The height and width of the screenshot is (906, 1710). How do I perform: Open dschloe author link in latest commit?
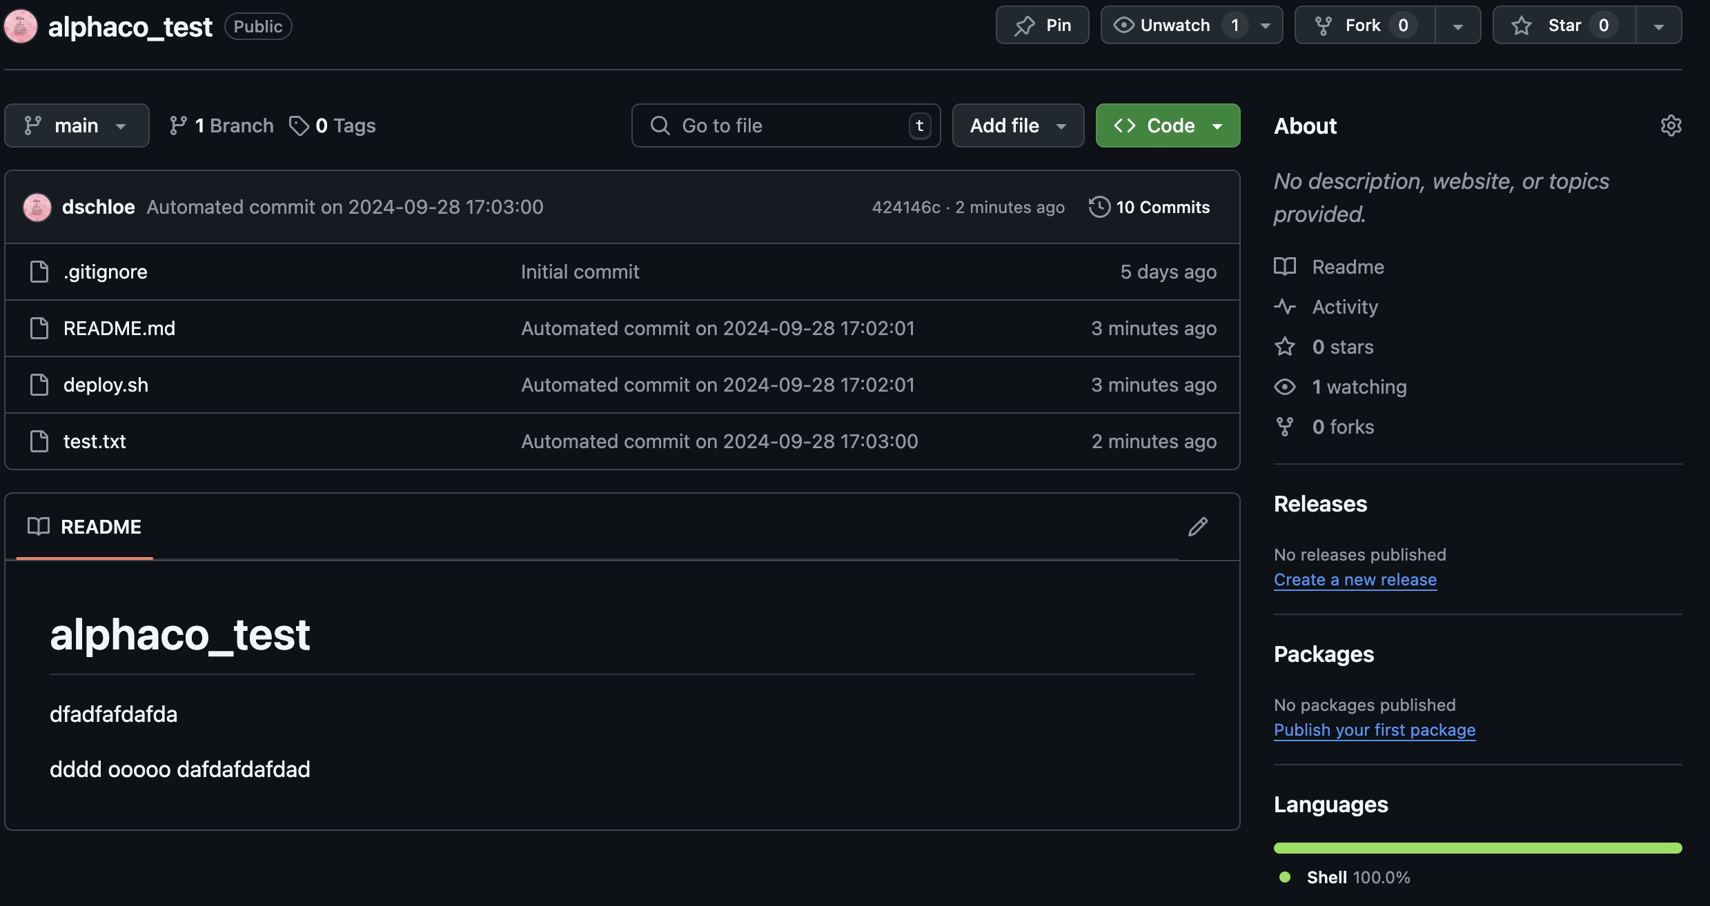click(98, 207)
